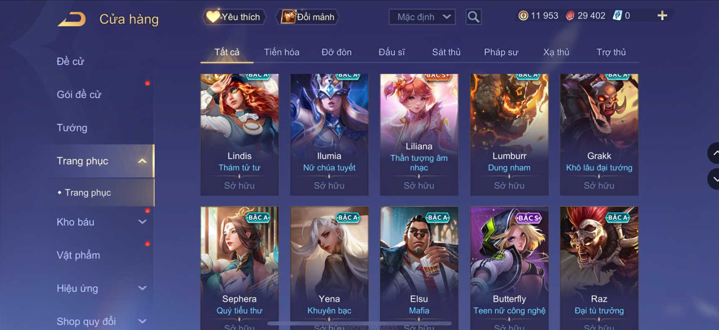Open the Tướng sidebar entry
This screenshot has height=330, width=719.
(x=72, y=128)
